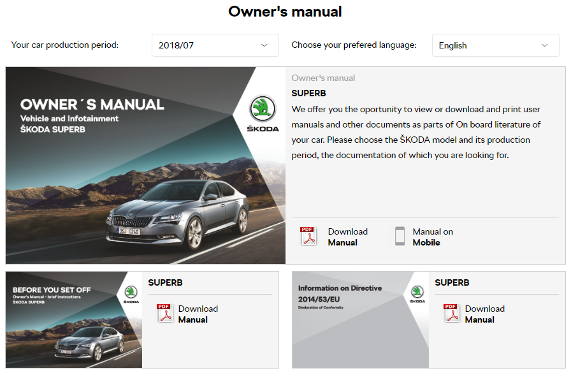Click the ŠKODA logo on the Owner's Manual cover
The image size is (571, 373).
coord(263,113)
